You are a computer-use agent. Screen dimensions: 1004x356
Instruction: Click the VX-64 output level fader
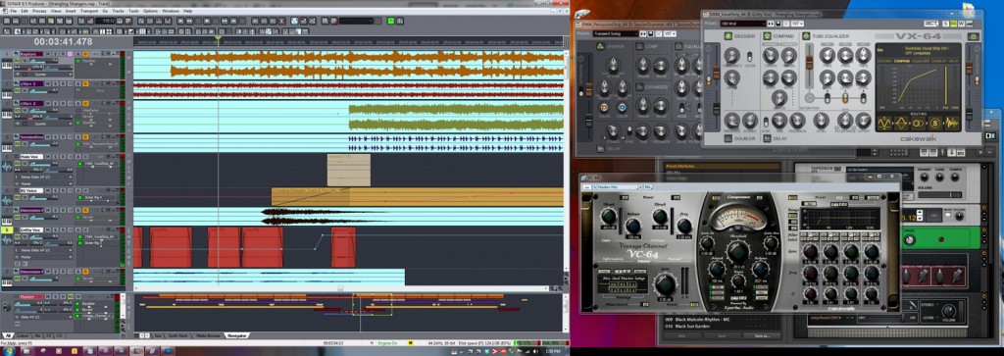click(969, 68)
